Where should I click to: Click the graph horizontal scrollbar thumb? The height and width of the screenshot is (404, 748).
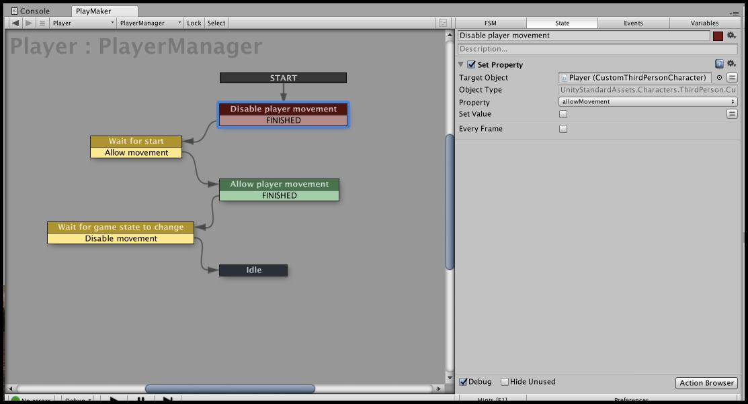pyautogui.click(x=230, y=389)
